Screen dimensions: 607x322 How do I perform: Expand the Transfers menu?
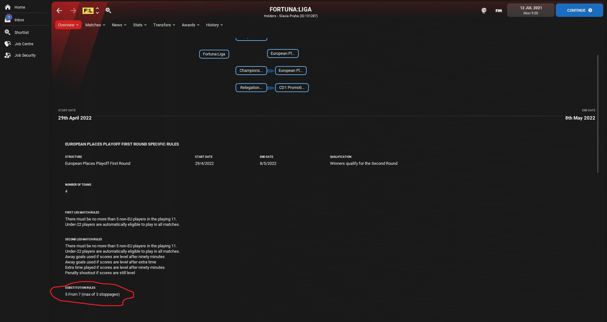(x=164, y=25)
